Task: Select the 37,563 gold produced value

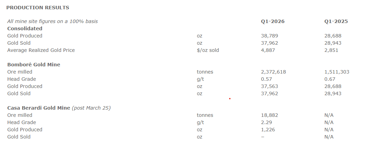Action: tap(270, 86)
